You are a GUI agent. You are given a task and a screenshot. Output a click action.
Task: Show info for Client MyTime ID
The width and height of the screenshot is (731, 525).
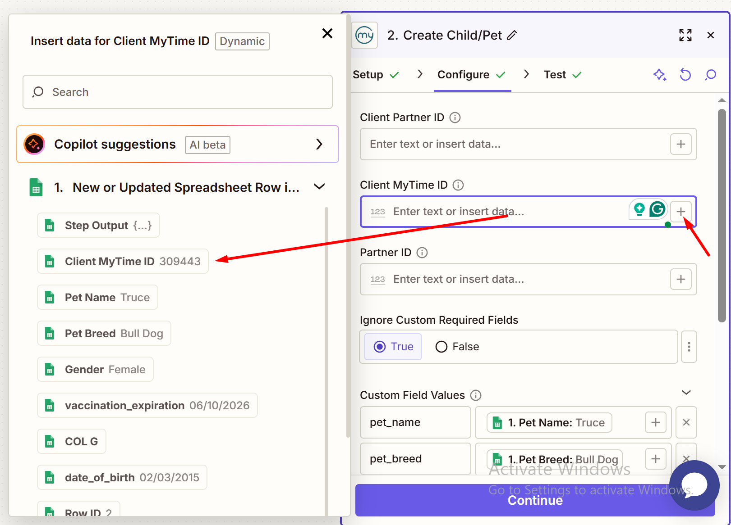(458, 185)
